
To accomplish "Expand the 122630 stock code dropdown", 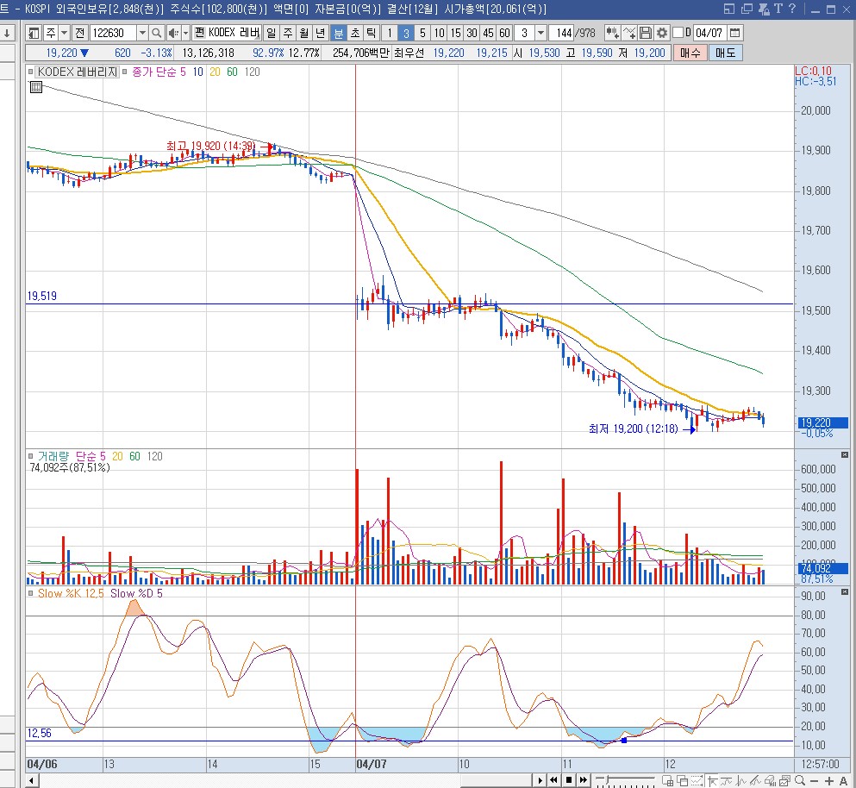I will (142, 33).
